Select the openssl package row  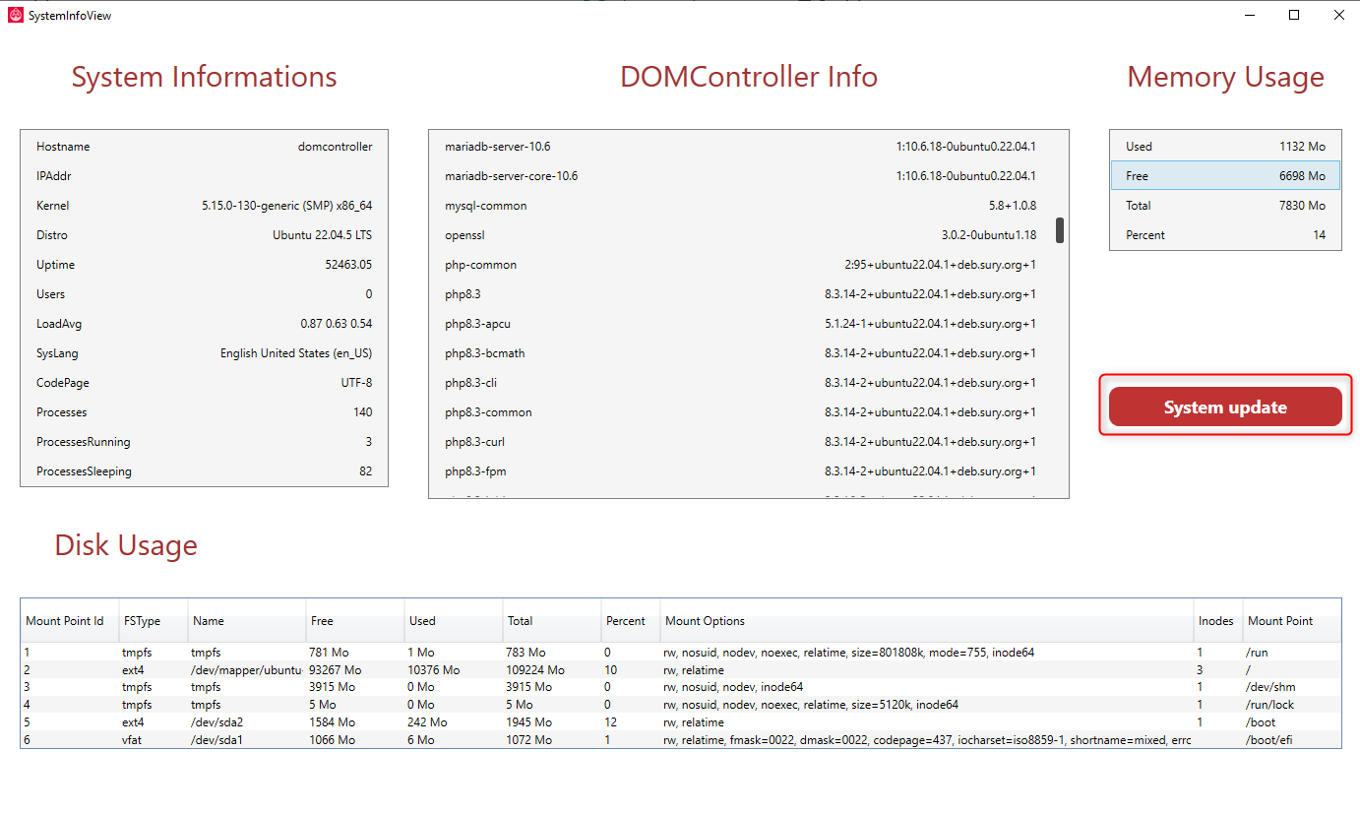[740, 235]
